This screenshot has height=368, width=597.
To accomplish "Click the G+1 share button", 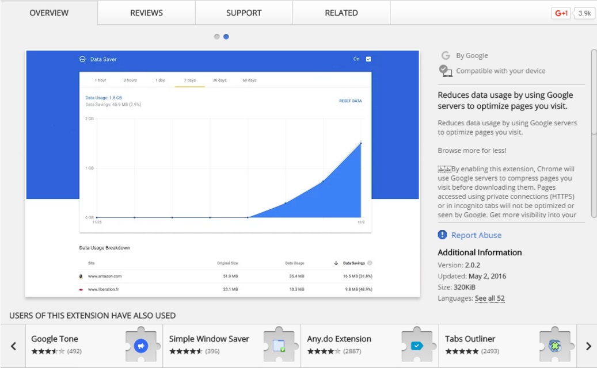I will pos(561,13).
